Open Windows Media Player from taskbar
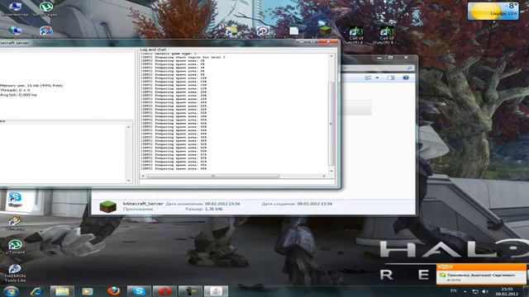The height and width of the screenshot is (297, 529). (88, 291)
